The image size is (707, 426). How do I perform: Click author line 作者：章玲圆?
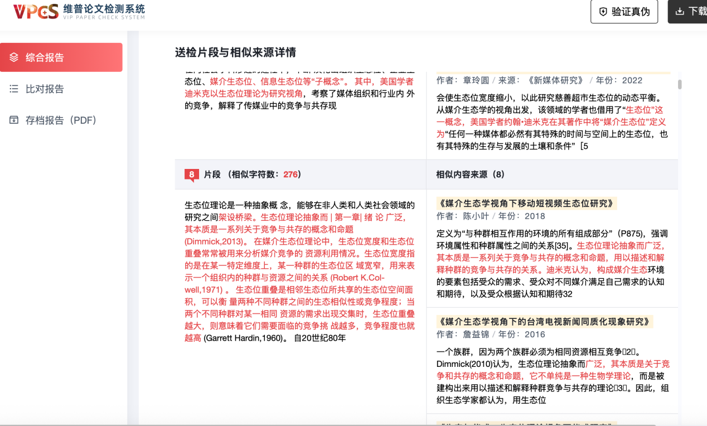[462, 80]
